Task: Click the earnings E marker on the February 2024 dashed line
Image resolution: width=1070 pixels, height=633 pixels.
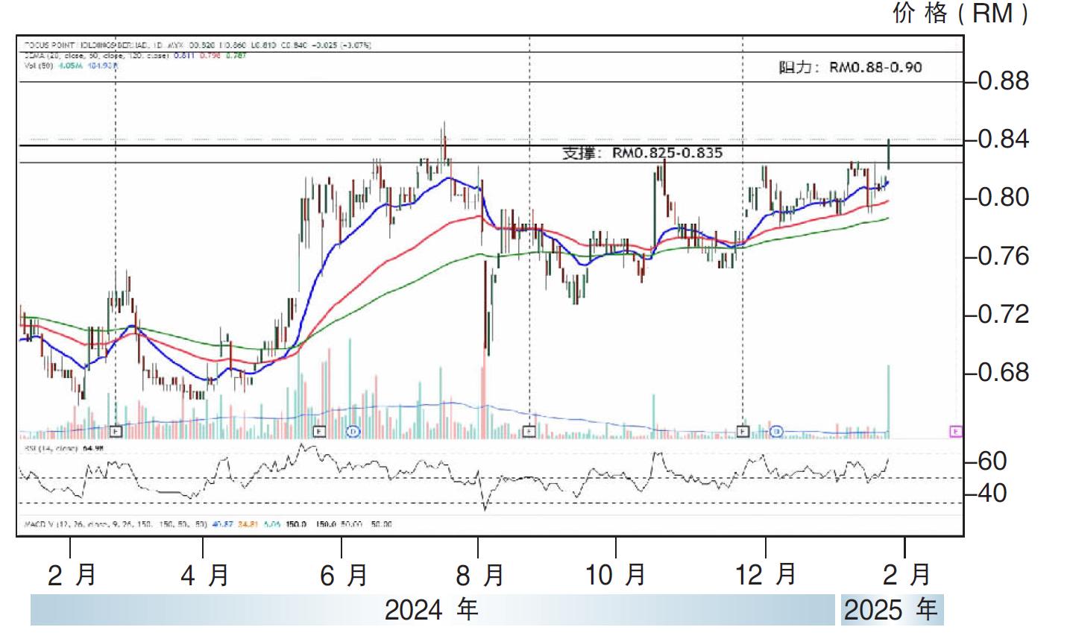Action: (116, 430)
